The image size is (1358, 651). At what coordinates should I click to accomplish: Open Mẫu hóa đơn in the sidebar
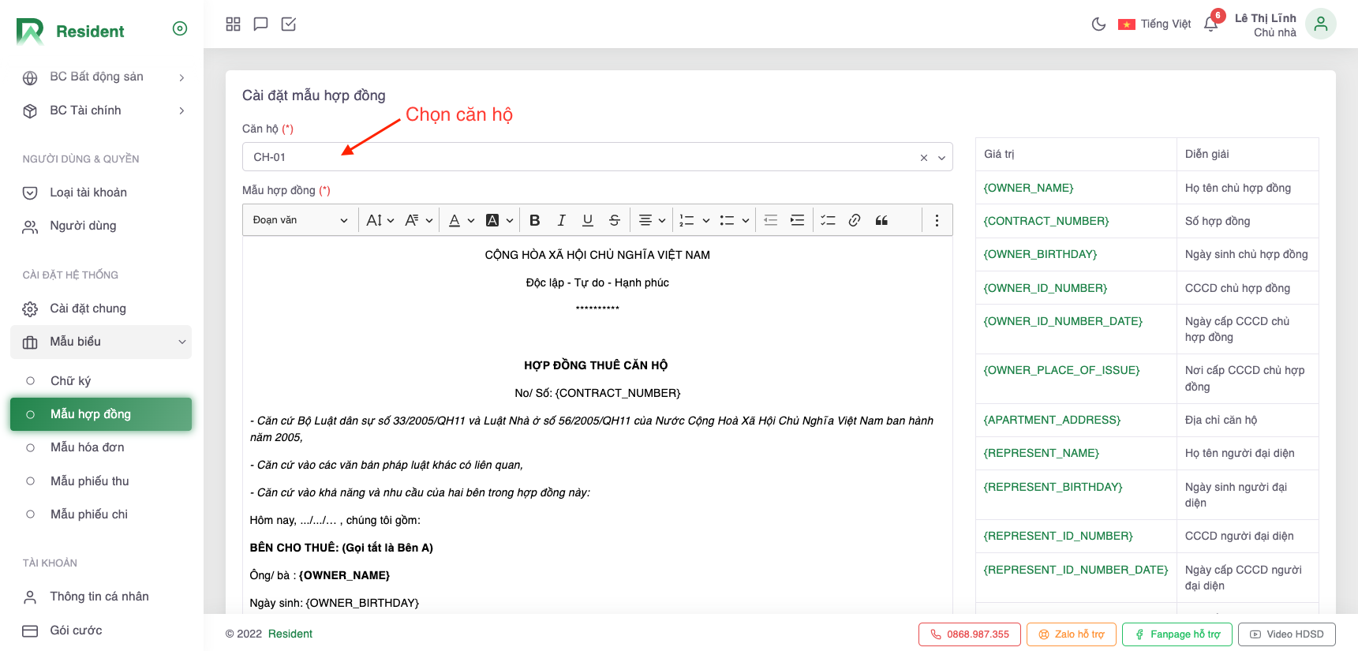[x=87, y=447]
